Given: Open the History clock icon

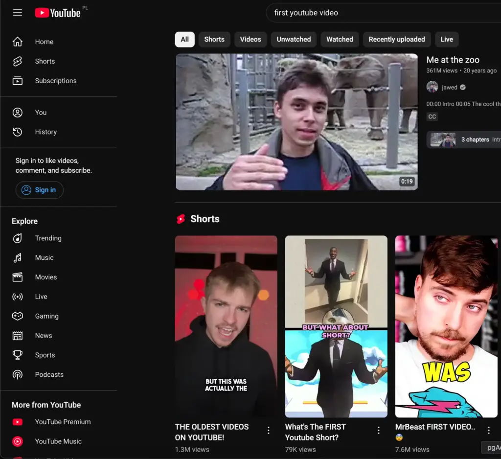Looking at the screenshot, I should tap(18, 132).
